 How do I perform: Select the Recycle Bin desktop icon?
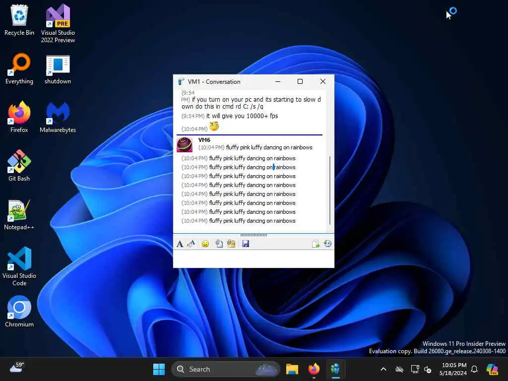click(19, 20)
